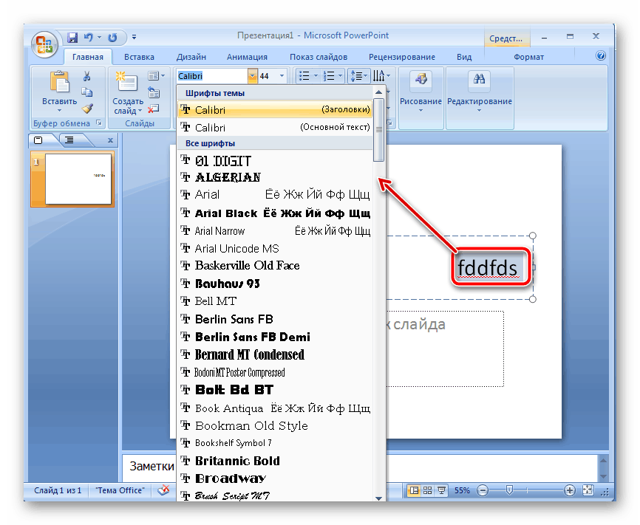Switch to the Дизайн tab
The width and height of the screenshot is (640, 525).
click(x=191, y=57)
